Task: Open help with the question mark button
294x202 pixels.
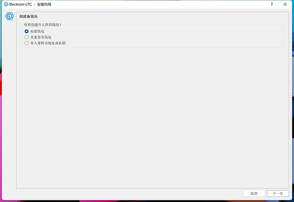Action: pos(272,4)
